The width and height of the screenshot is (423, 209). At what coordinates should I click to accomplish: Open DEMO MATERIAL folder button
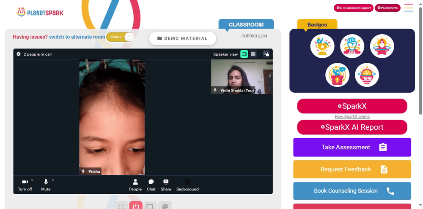coord(183,38)
